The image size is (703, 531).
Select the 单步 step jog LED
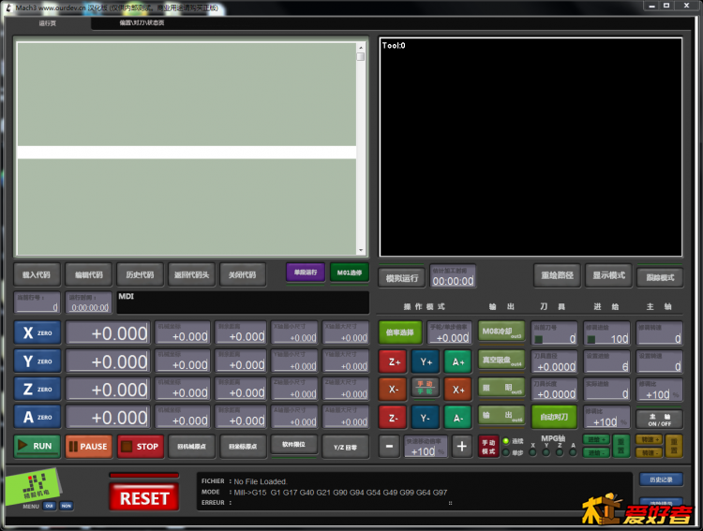[x=506, y=452]
